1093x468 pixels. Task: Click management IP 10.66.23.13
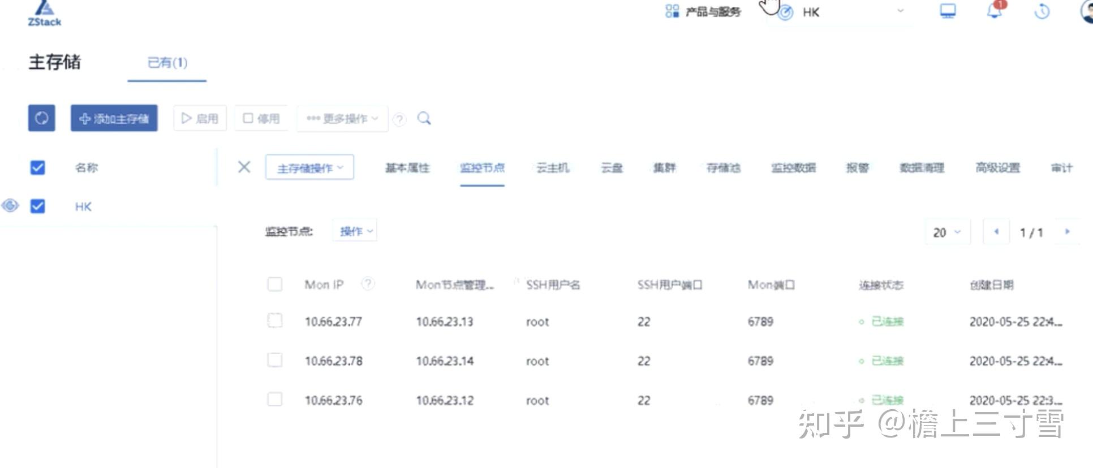[x=445, y=322]
